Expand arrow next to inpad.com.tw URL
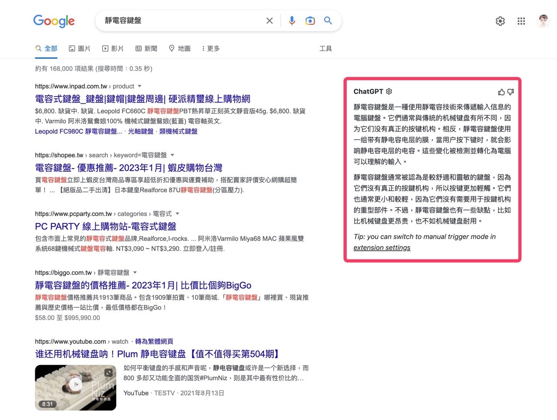Image resolution: width=557 pixels, height=420 pixels. 140,86
